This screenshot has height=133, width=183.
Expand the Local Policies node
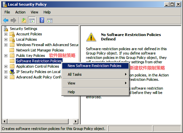pyautogui.click(x=6, y=40)
